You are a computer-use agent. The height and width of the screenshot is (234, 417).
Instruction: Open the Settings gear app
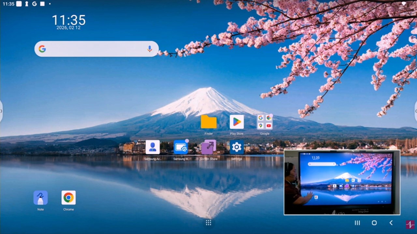pyautogui.click(x=237, y=147)
